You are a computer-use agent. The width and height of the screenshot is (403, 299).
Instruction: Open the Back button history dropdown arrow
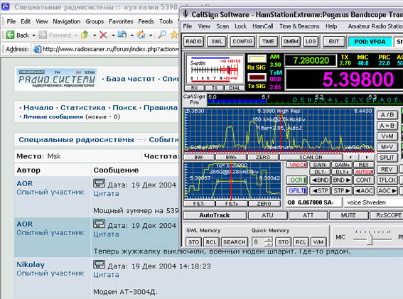click(x=33, y=36)
